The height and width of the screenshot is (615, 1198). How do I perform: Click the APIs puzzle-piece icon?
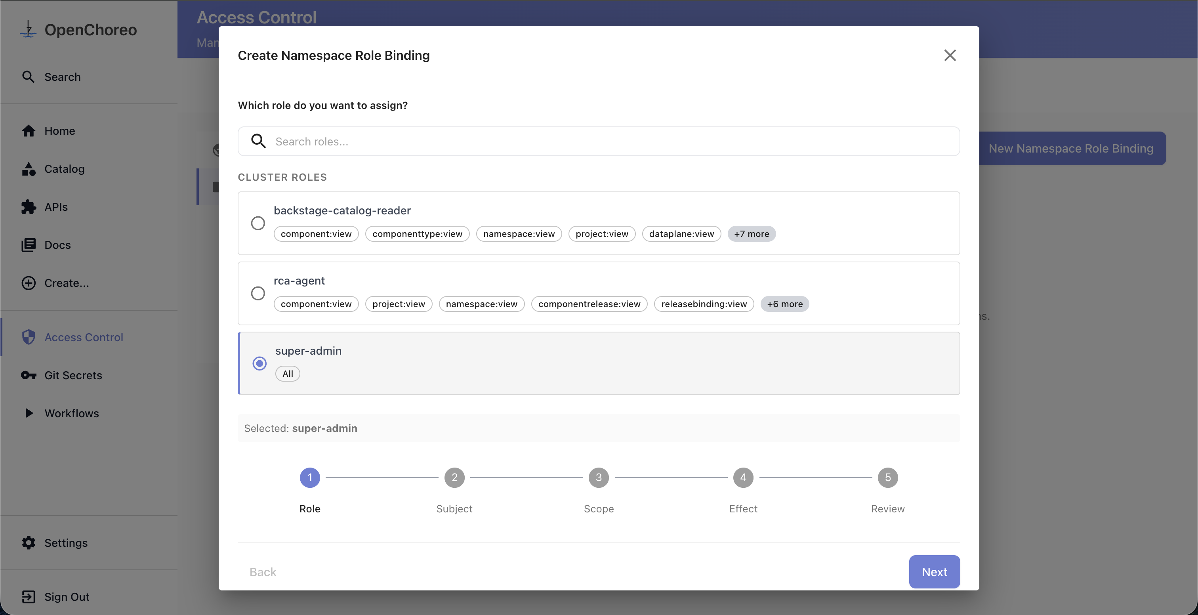[29, 207]
